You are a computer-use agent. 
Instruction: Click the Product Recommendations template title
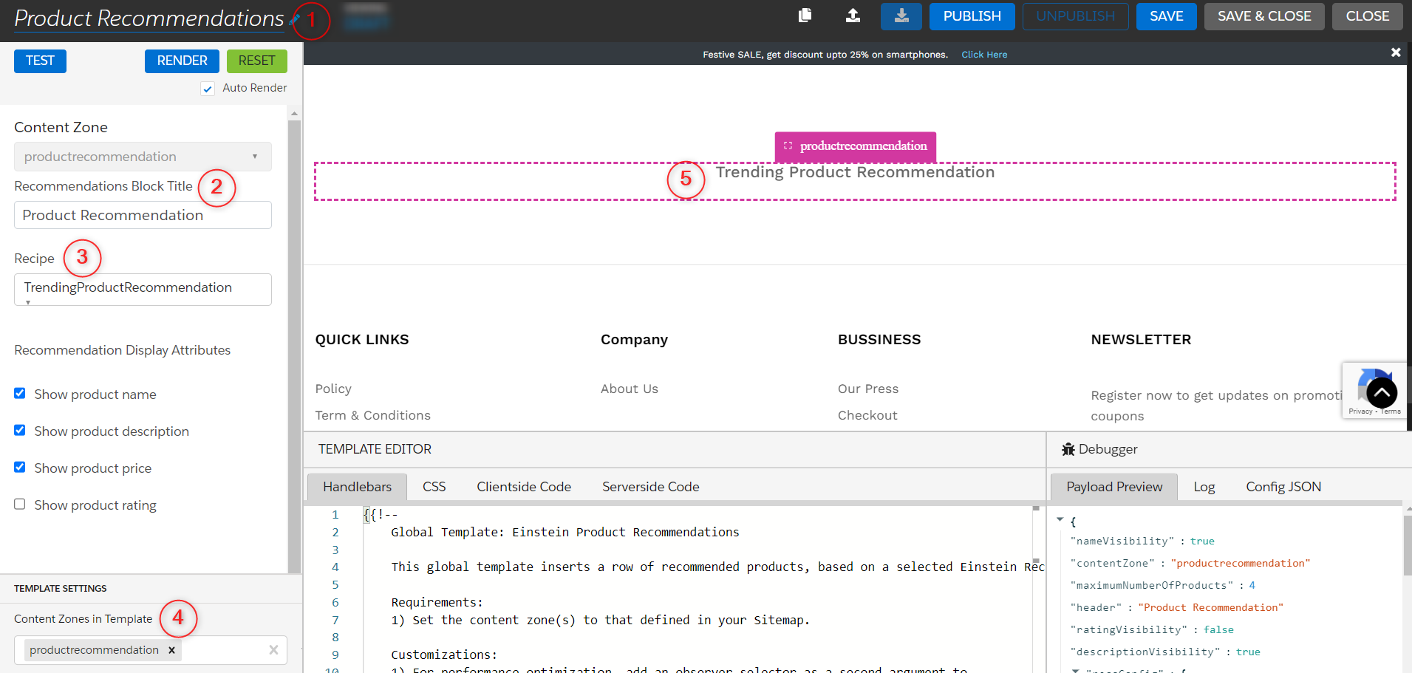click(149, 18)
